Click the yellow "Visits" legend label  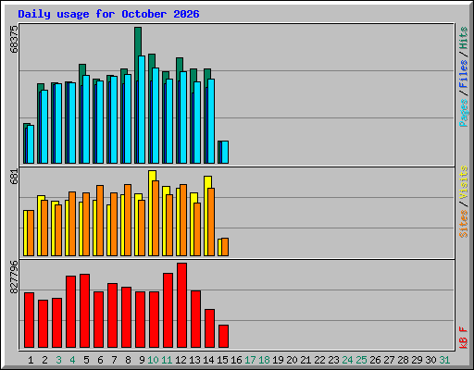(x=464, y=182)
